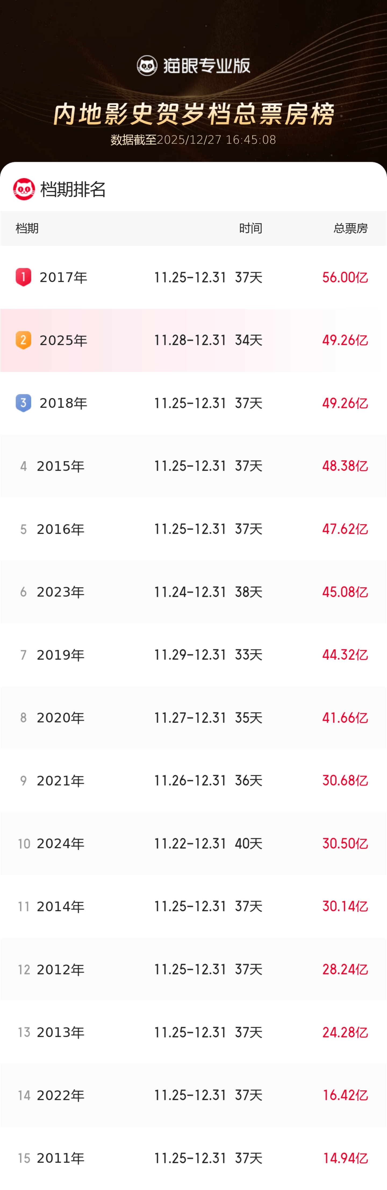Click the 41.66亿 total for 2020年

click(345, 718)
